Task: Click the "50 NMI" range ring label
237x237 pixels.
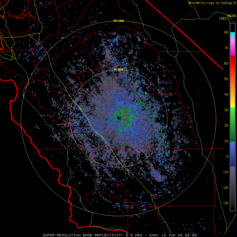Action: coord(118,70)
